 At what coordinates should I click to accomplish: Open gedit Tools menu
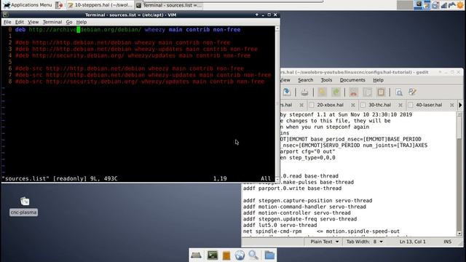[x=326, y=80]
